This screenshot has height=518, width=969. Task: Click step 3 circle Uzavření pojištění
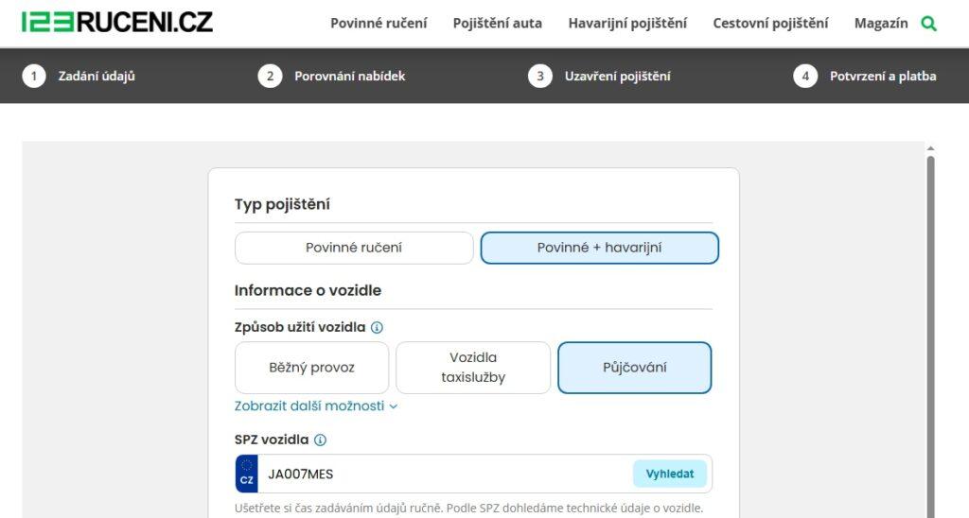click(x=539, y=77)
